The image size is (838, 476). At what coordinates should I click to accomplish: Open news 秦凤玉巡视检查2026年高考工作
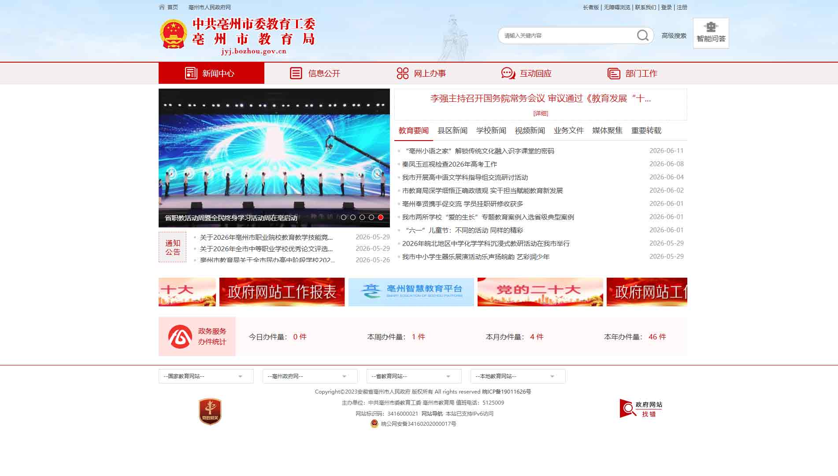point(449,164)
